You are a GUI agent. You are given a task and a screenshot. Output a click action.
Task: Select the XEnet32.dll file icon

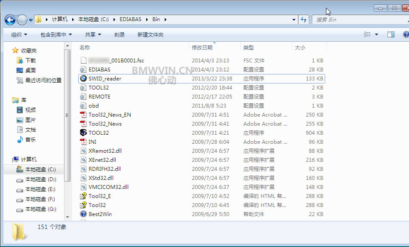coord(83,160)
